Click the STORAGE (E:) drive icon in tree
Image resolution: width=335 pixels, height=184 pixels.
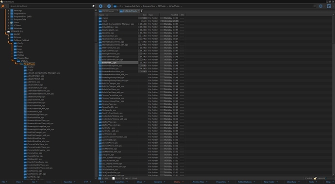(x=9, y=32)
